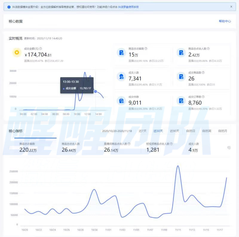Click the 8,760 orders value

tap(195, 103)
